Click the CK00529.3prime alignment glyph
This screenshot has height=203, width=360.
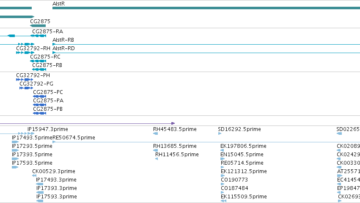pos(34,176)
